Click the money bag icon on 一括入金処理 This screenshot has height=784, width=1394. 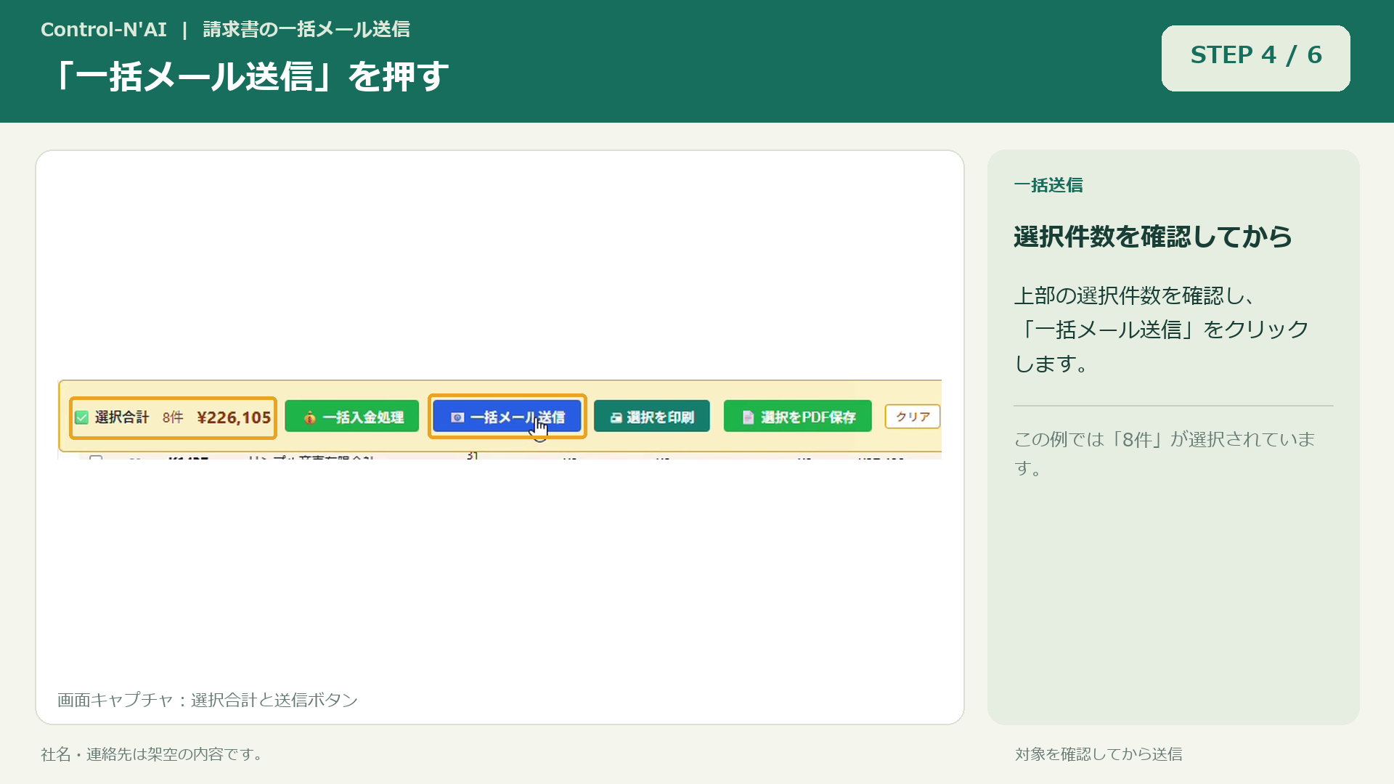[310, 417]
